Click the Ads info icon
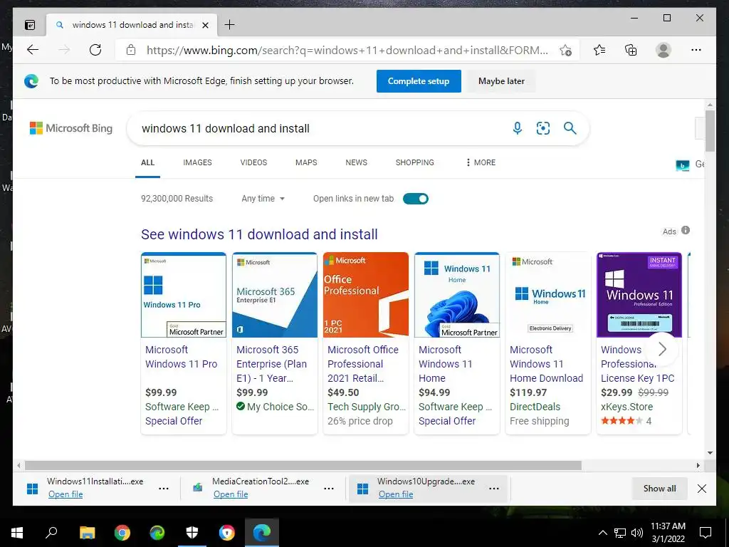The height and width of the screenshot is (547, 729). (x=686, y=230)
